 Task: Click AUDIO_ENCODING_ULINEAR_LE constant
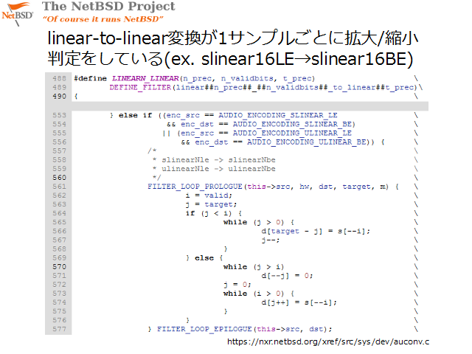292,133
